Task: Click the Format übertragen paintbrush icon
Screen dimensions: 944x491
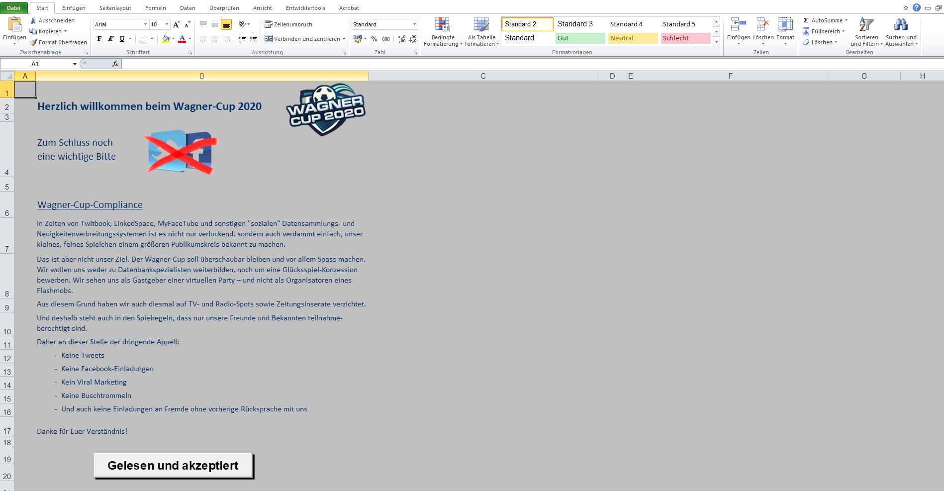Action: pyautogui.click(x=33, y=42)
